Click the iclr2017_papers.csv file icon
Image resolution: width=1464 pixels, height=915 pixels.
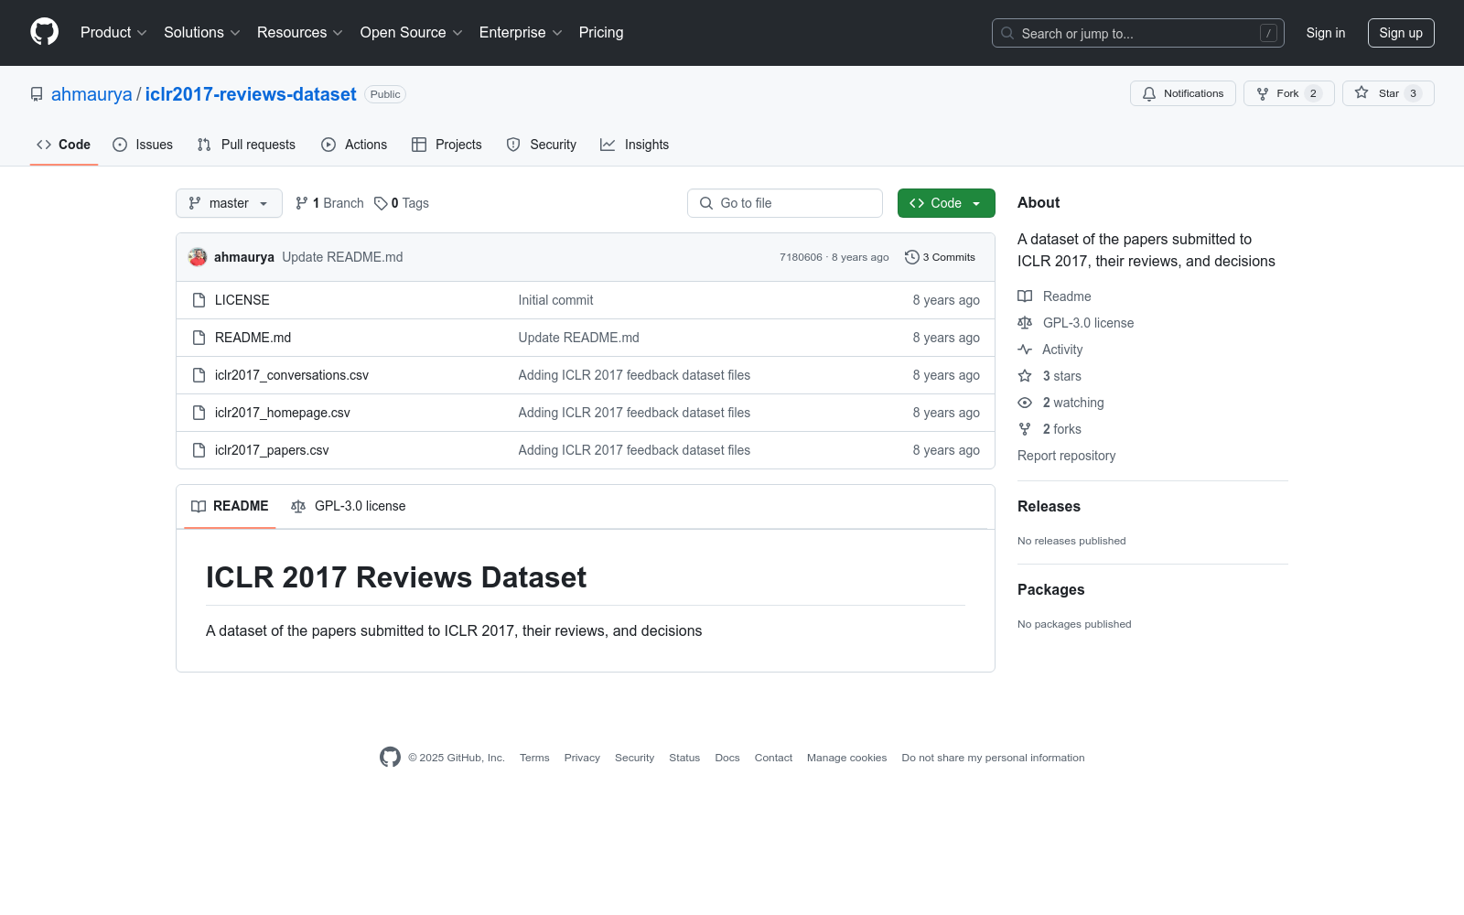tap(199, 450)
